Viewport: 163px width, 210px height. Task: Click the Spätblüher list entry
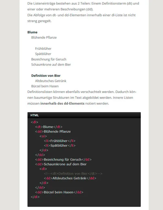[x=43, y=54]
